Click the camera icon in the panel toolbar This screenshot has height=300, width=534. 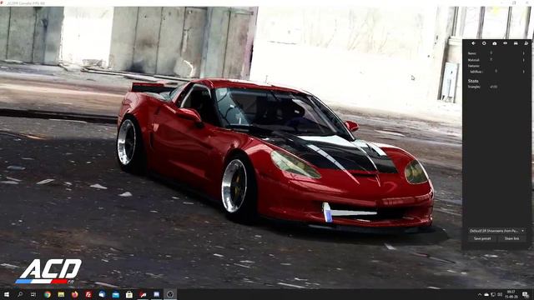tap(495, 43)
